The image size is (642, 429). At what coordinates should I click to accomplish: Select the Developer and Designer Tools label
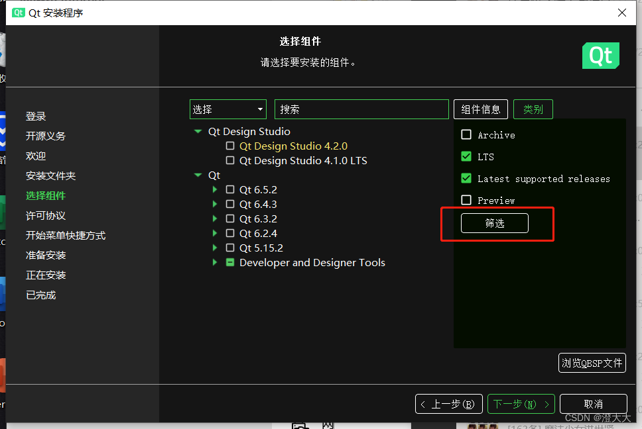pos(312,262)
